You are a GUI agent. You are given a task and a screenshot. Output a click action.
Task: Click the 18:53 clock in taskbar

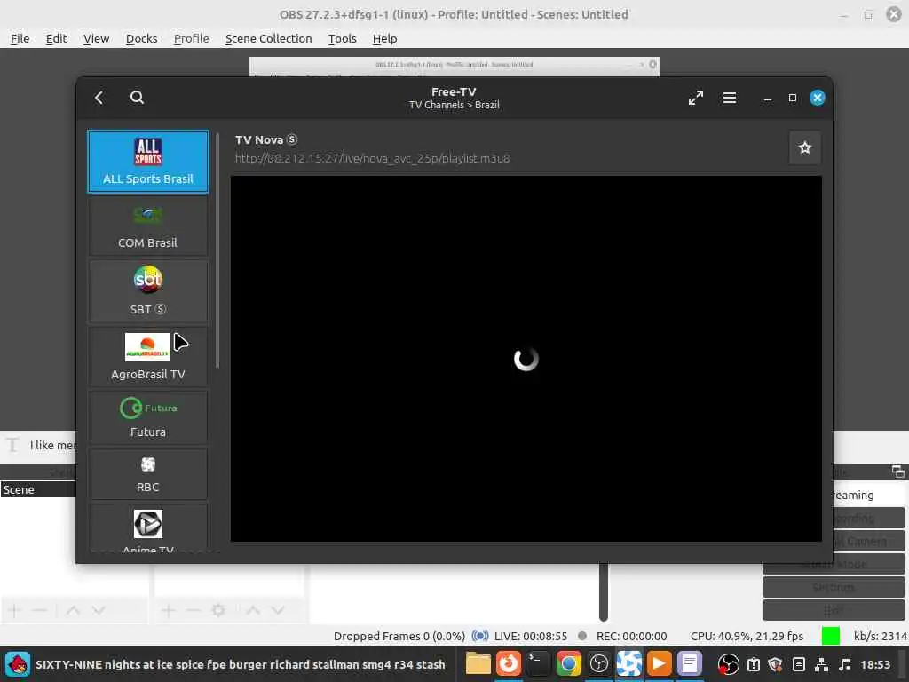click(874, 664)
